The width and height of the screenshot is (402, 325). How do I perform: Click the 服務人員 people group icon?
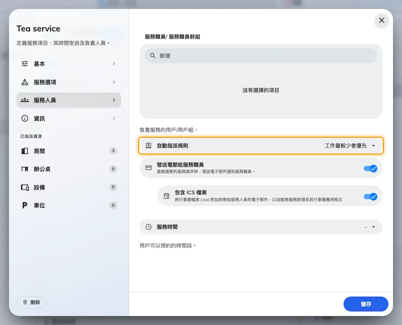click(25, 100)
